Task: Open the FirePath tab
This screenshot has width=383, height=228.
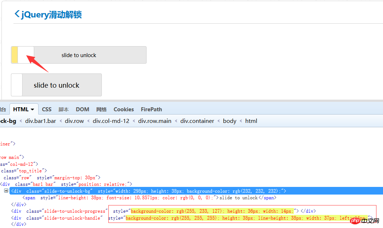Action: coord(151,109)
